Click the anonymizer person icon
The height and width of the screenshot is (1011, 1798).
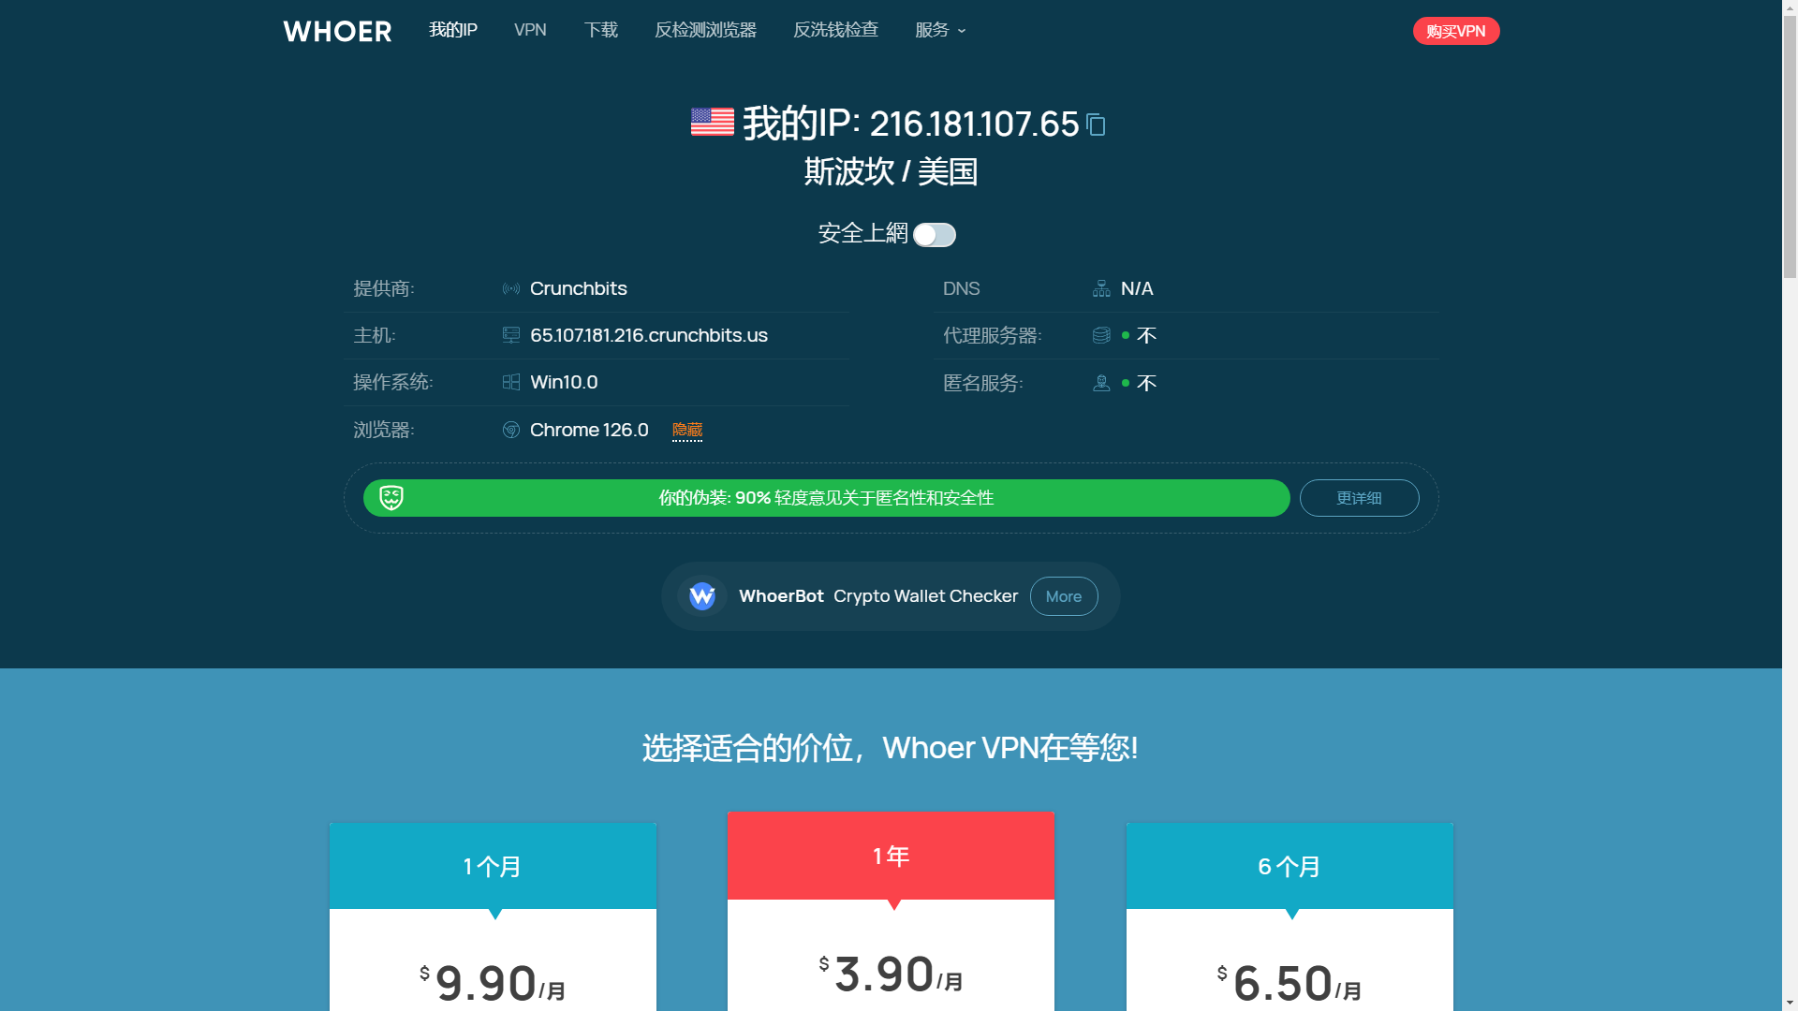pyautogui.click(x=1101, y=383)
